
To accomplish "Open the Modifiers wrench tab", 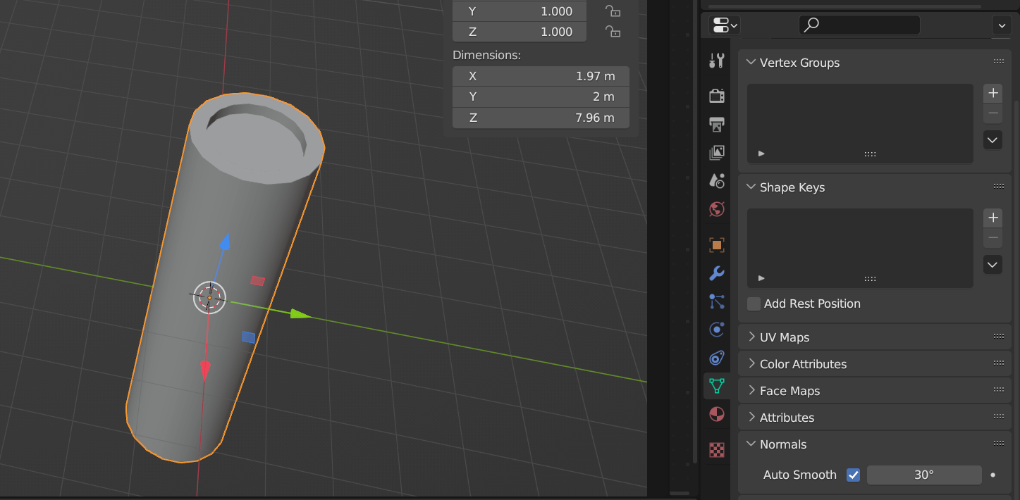I will click(717, 273).
